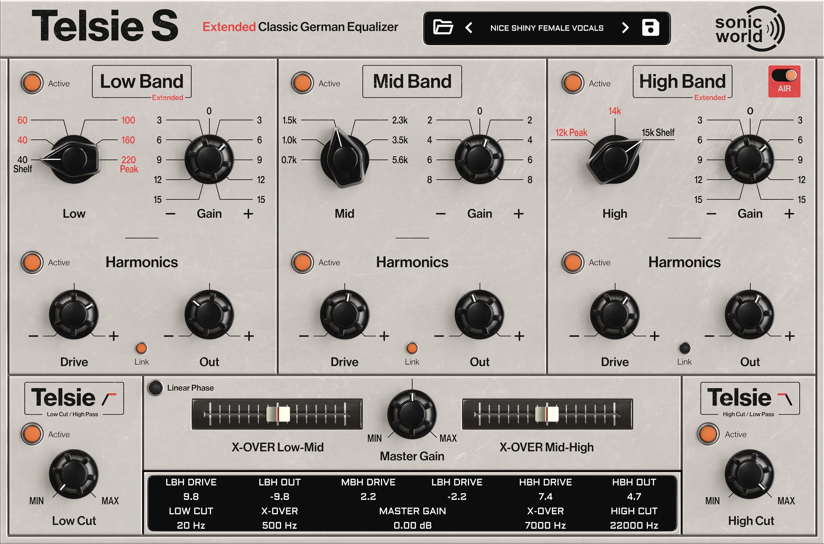Image resolution: width=824 pixels, height=544 pixels.
Task: Enable the Low Cut Active button
Action: coord(32,434)
